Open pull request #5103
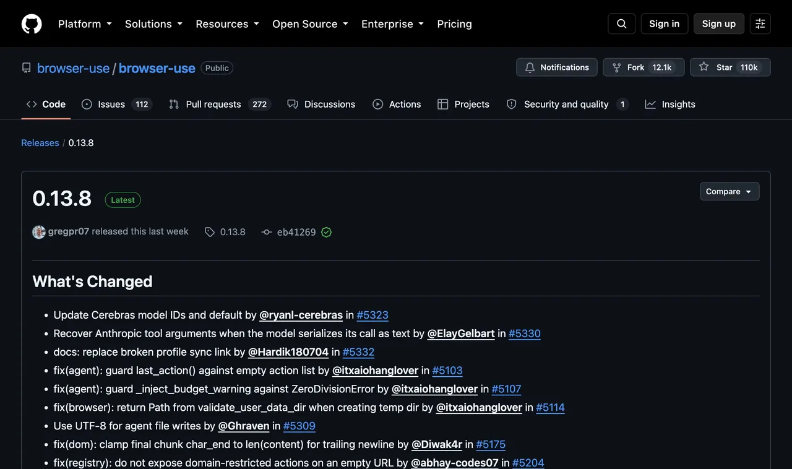The image size is (792, 469). [447, 371]
